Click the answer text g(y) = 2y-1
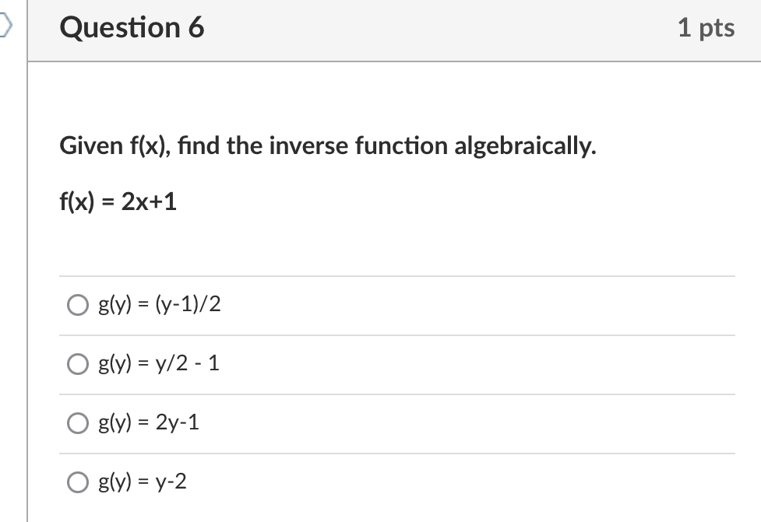Viewport: 761px width, 522px height. click(x=150, y=422)
